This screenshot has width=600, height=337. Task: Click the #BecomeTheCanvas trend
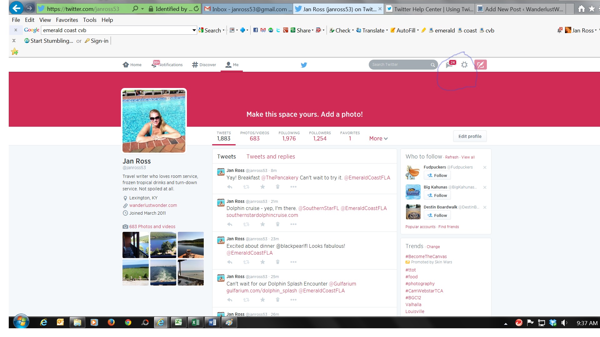pyautogui.click(x=426, y=256)
